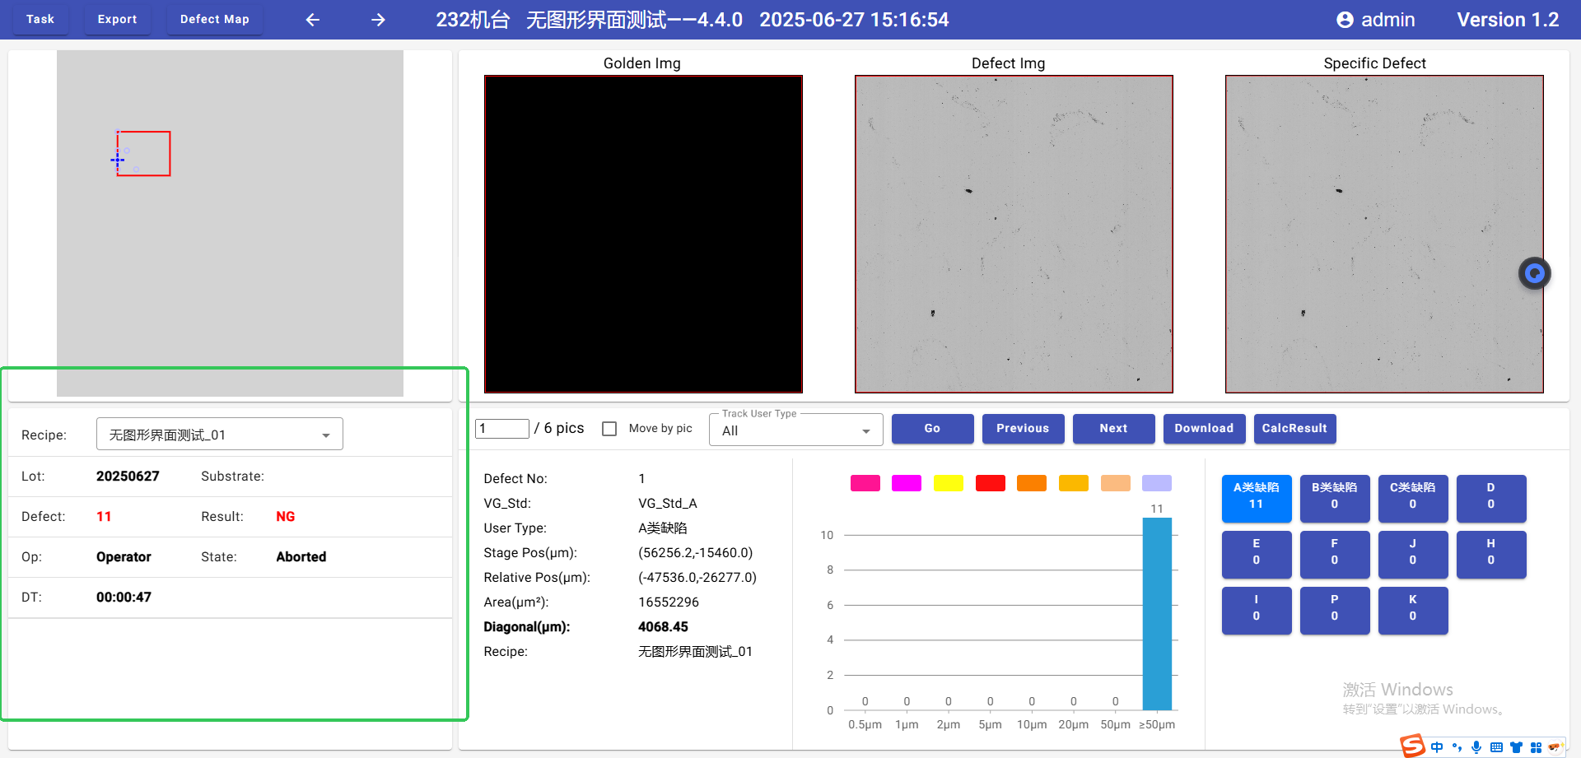This screenshot has width=1581, height=758.
Task: Select the H defect category button
Action: coord(1491,555)
